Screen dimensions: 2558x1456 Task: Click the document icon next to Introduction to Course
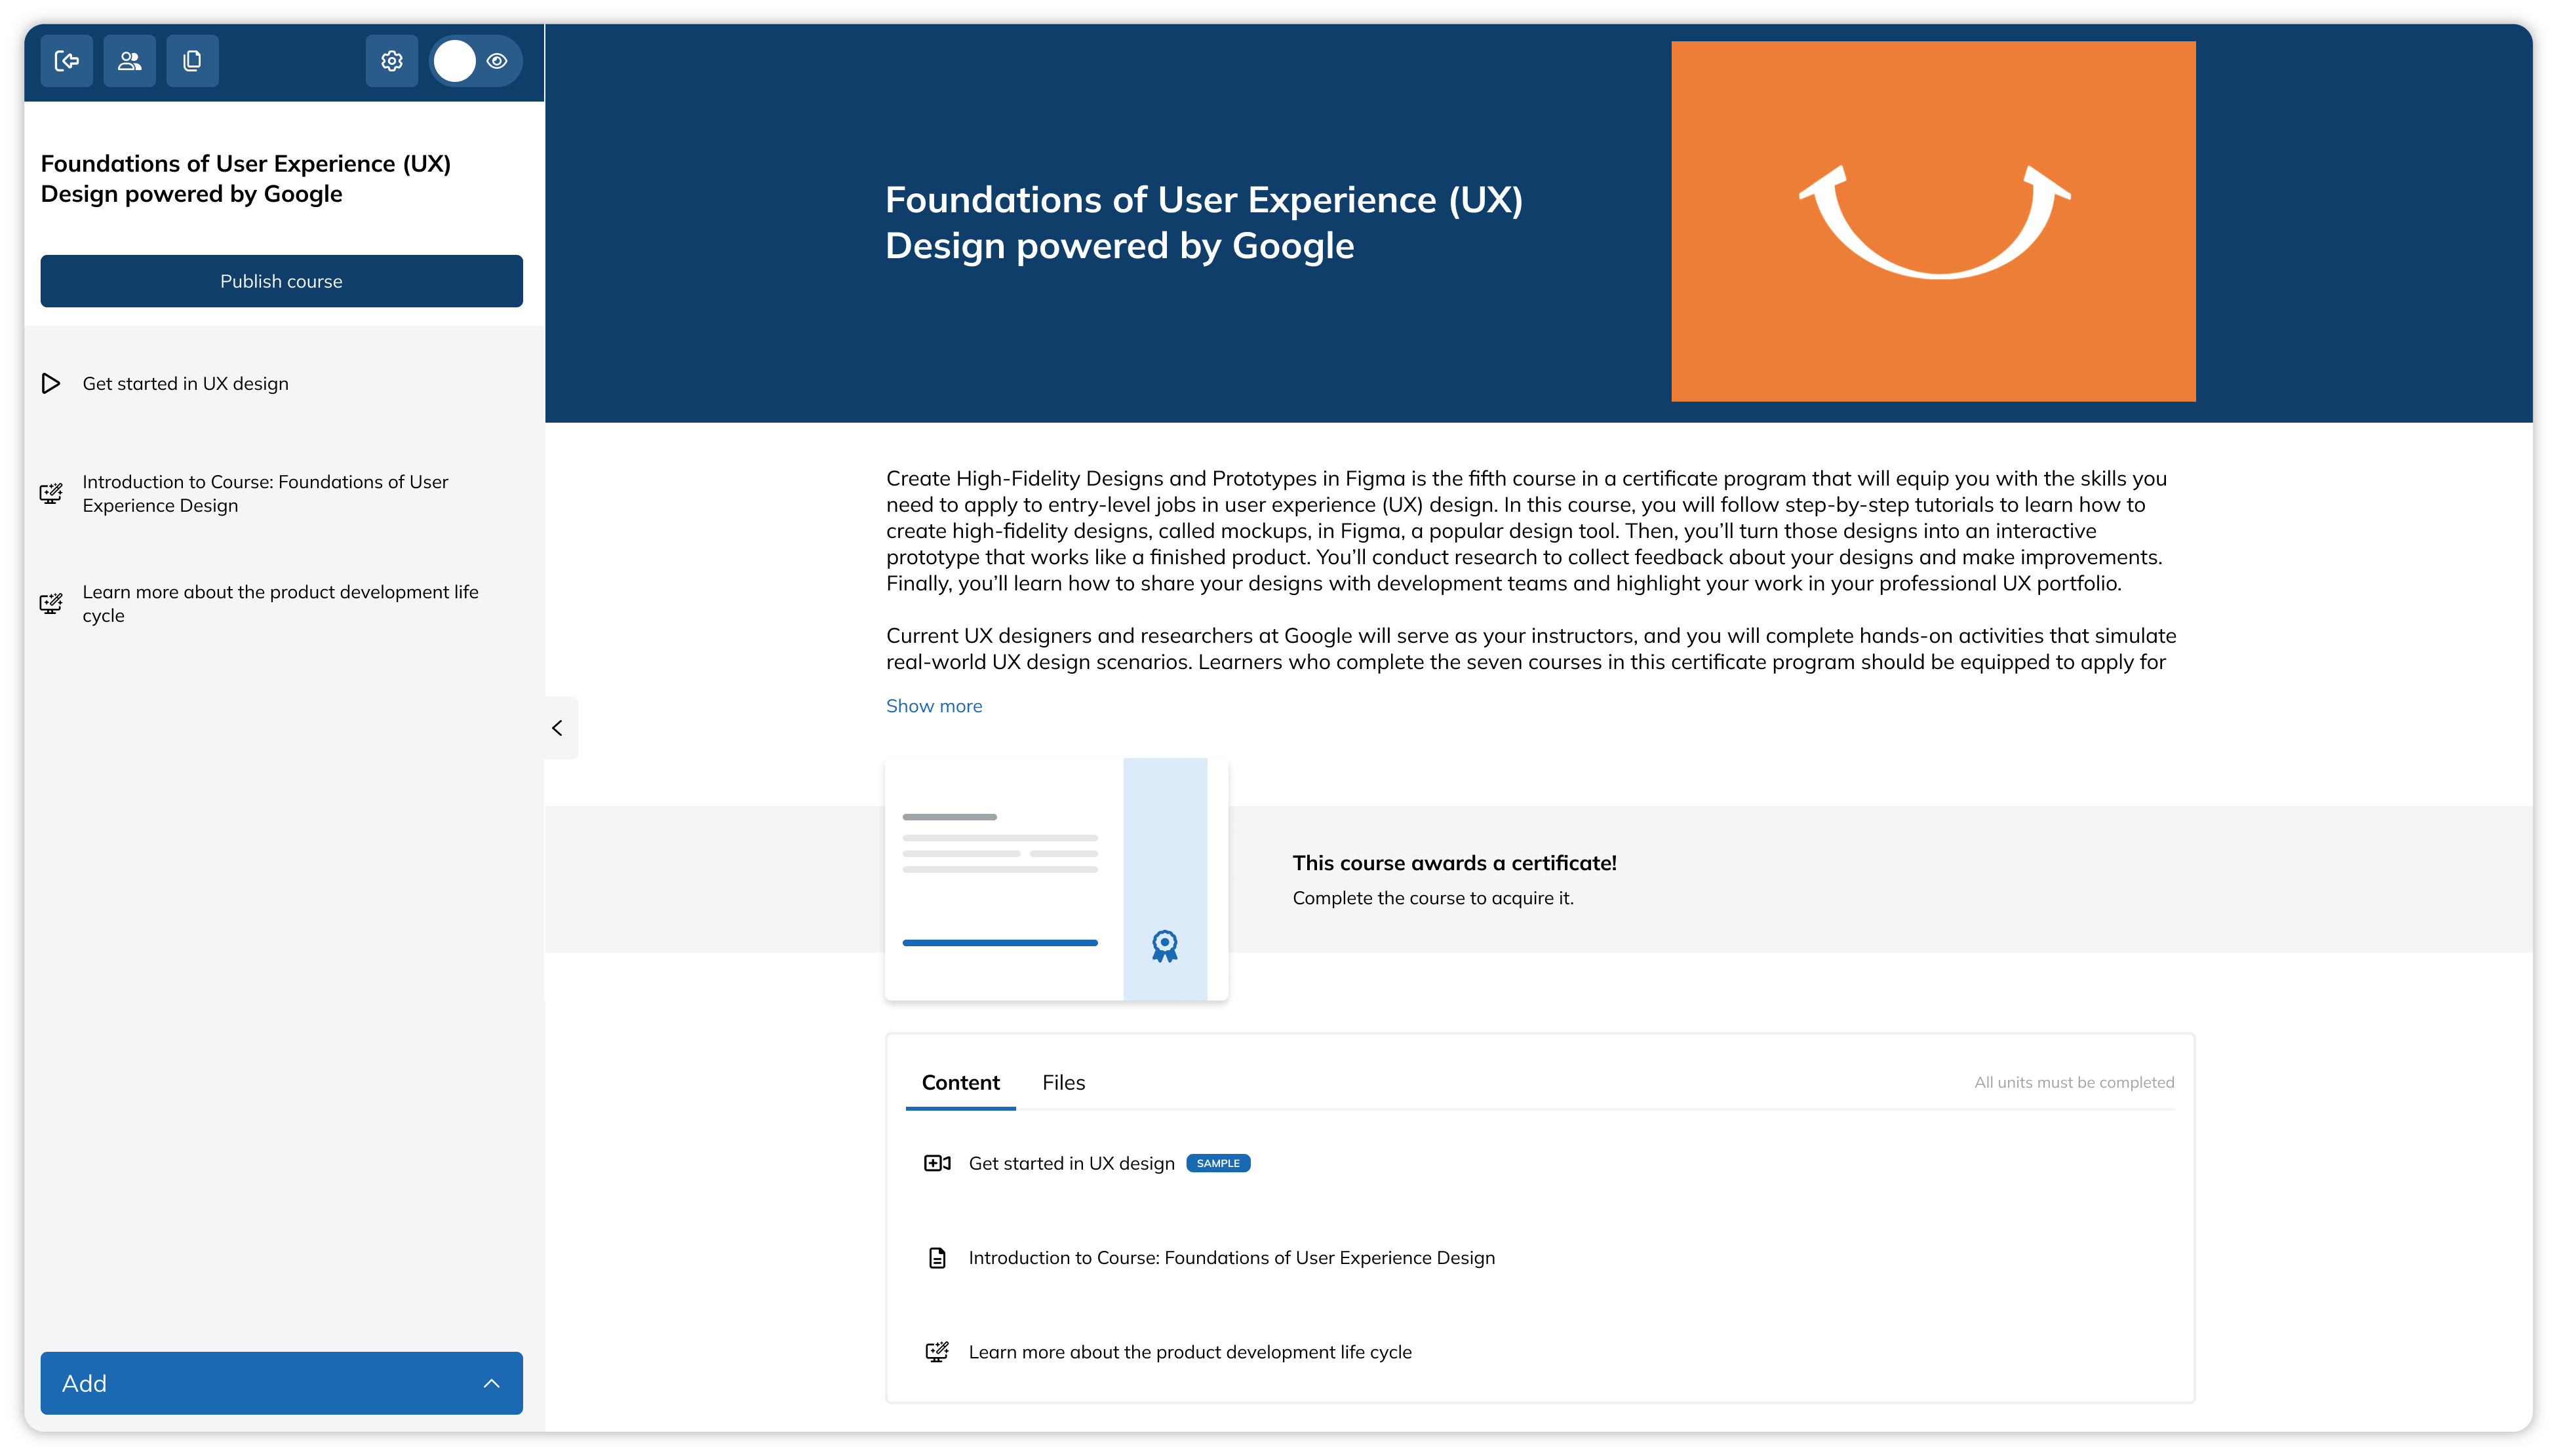(938, 1257)
